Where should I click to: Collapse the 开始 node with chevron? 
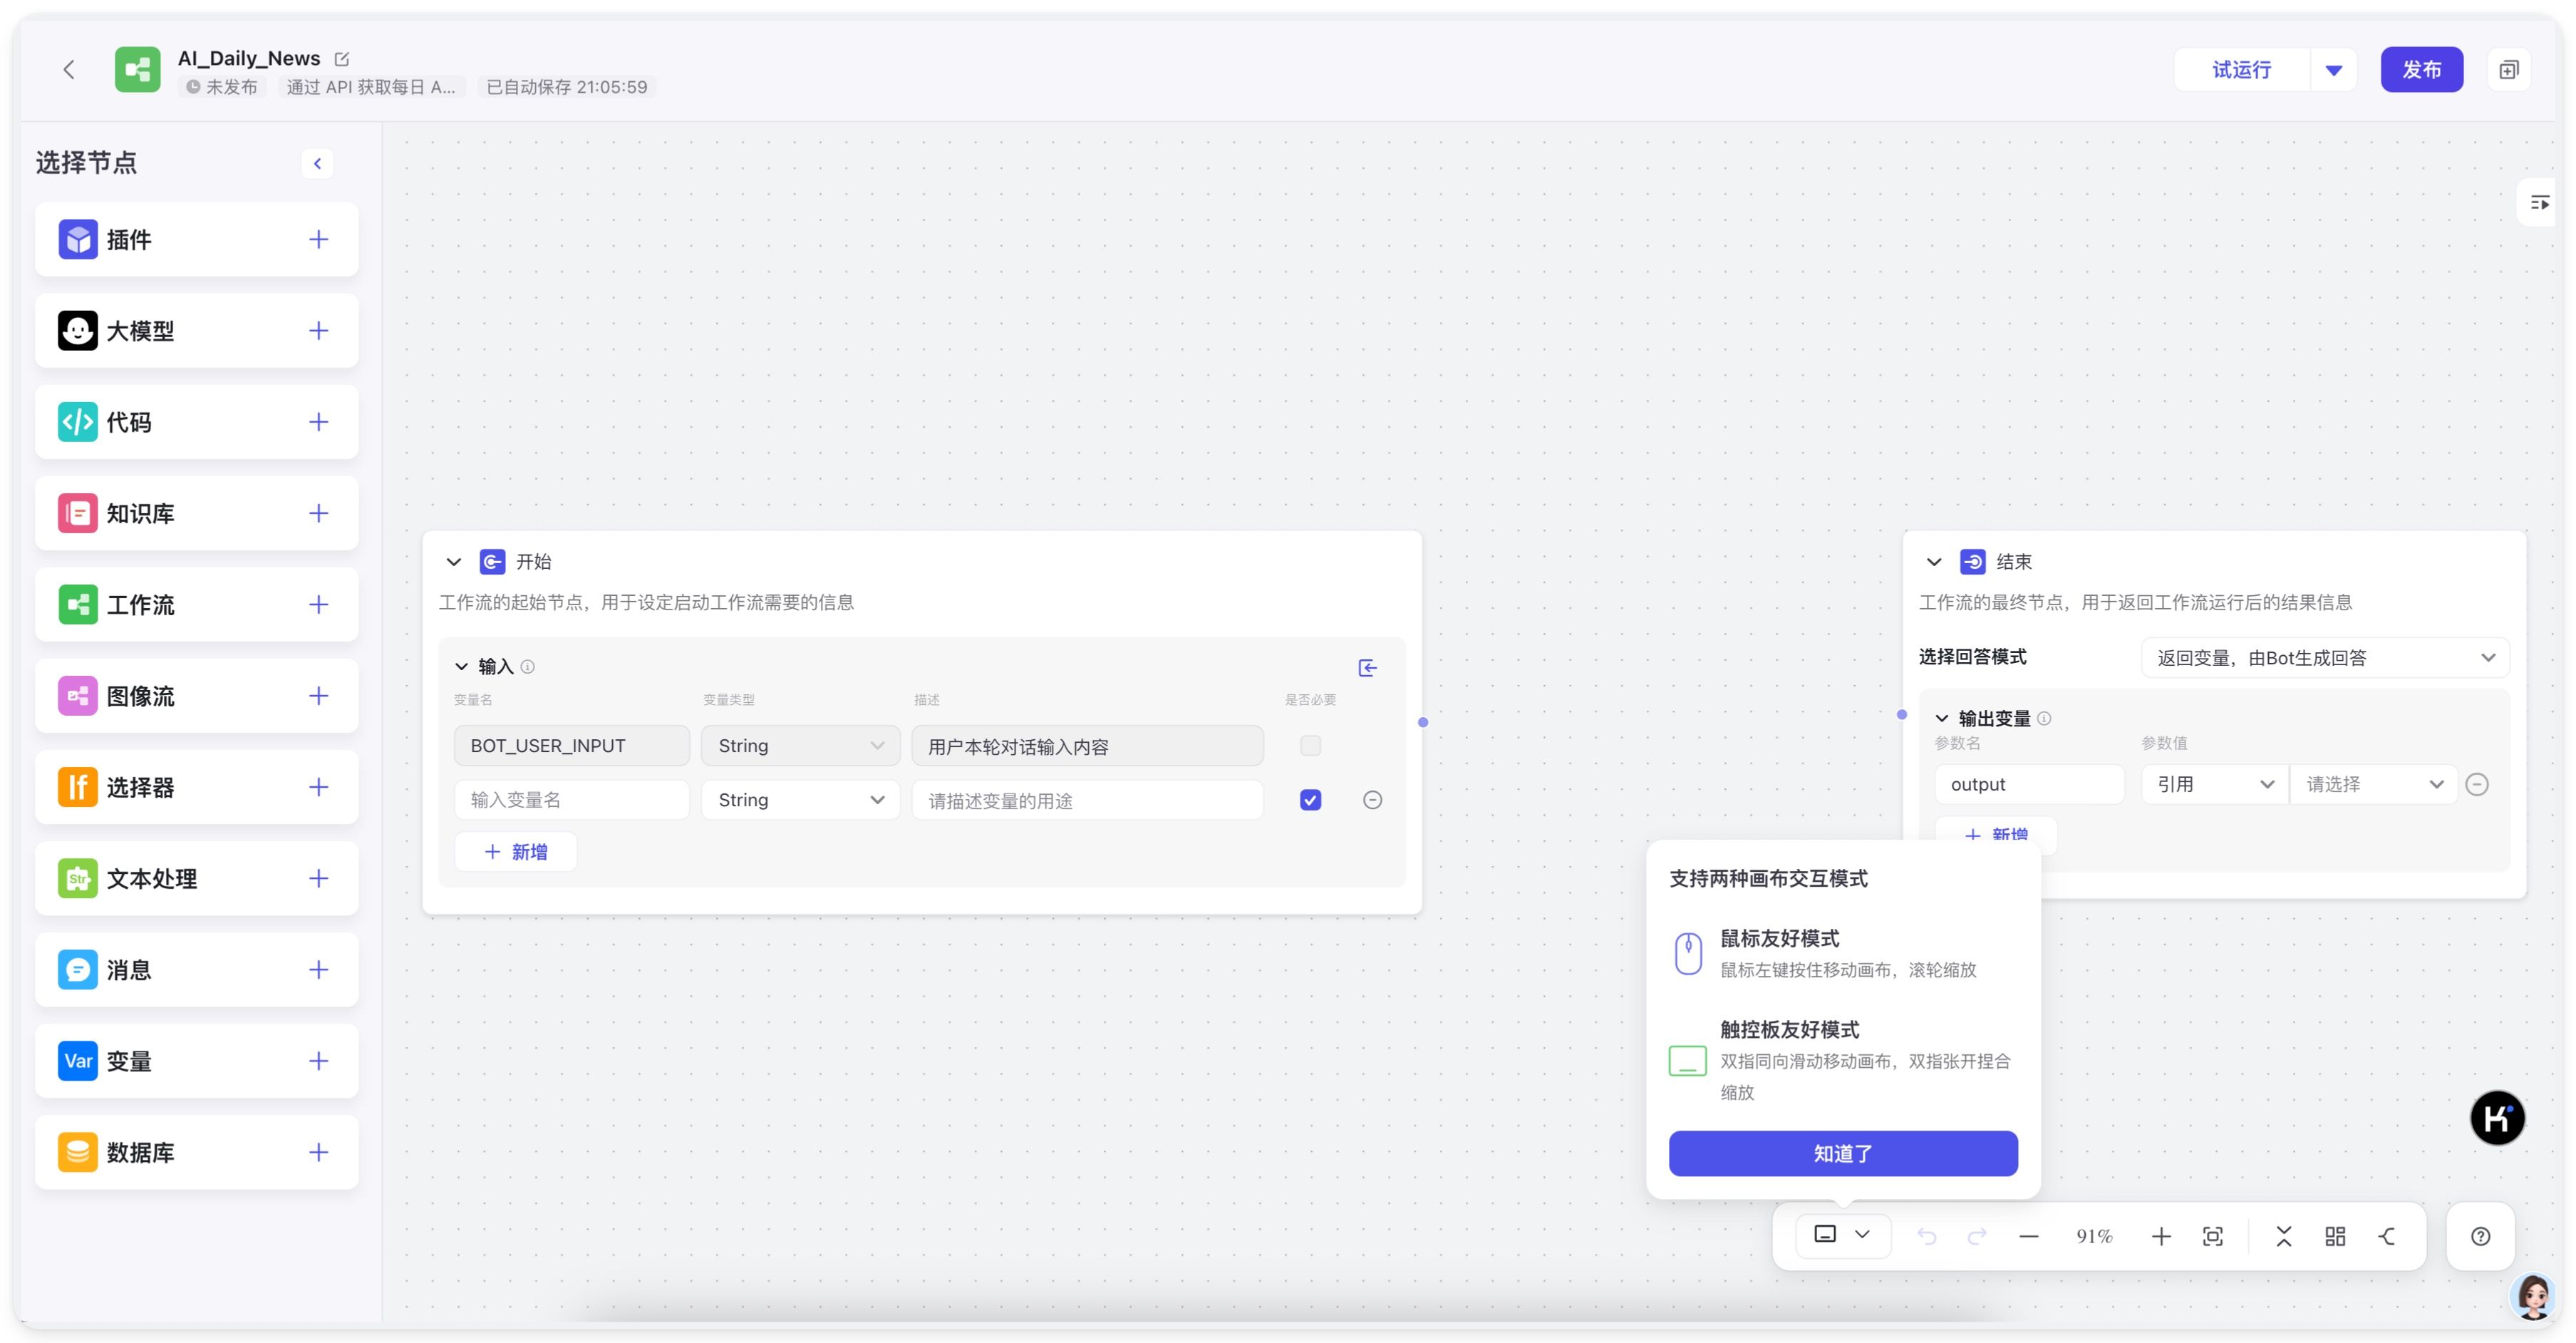[454, 561]
